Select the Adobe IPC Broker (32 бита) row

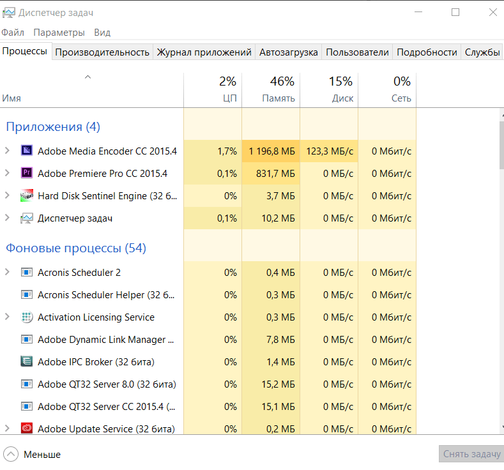click(x=208, y=361)
